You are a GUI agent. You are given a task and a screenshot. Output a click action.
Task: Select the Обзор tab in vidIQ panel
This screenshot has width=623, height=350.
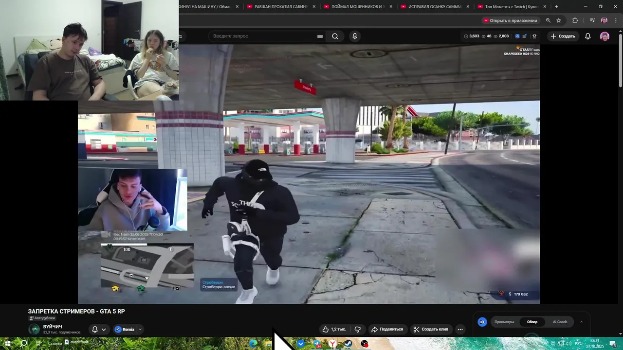[x=532, y=322]
